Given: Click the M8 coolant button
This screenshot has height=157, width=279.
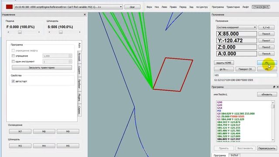Looking at the screenshot, I should point(44,131).
